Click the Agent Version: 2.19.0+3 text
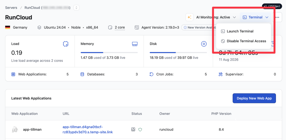Image resolution: width=286 pixels, height=140 pixels. 160,28
